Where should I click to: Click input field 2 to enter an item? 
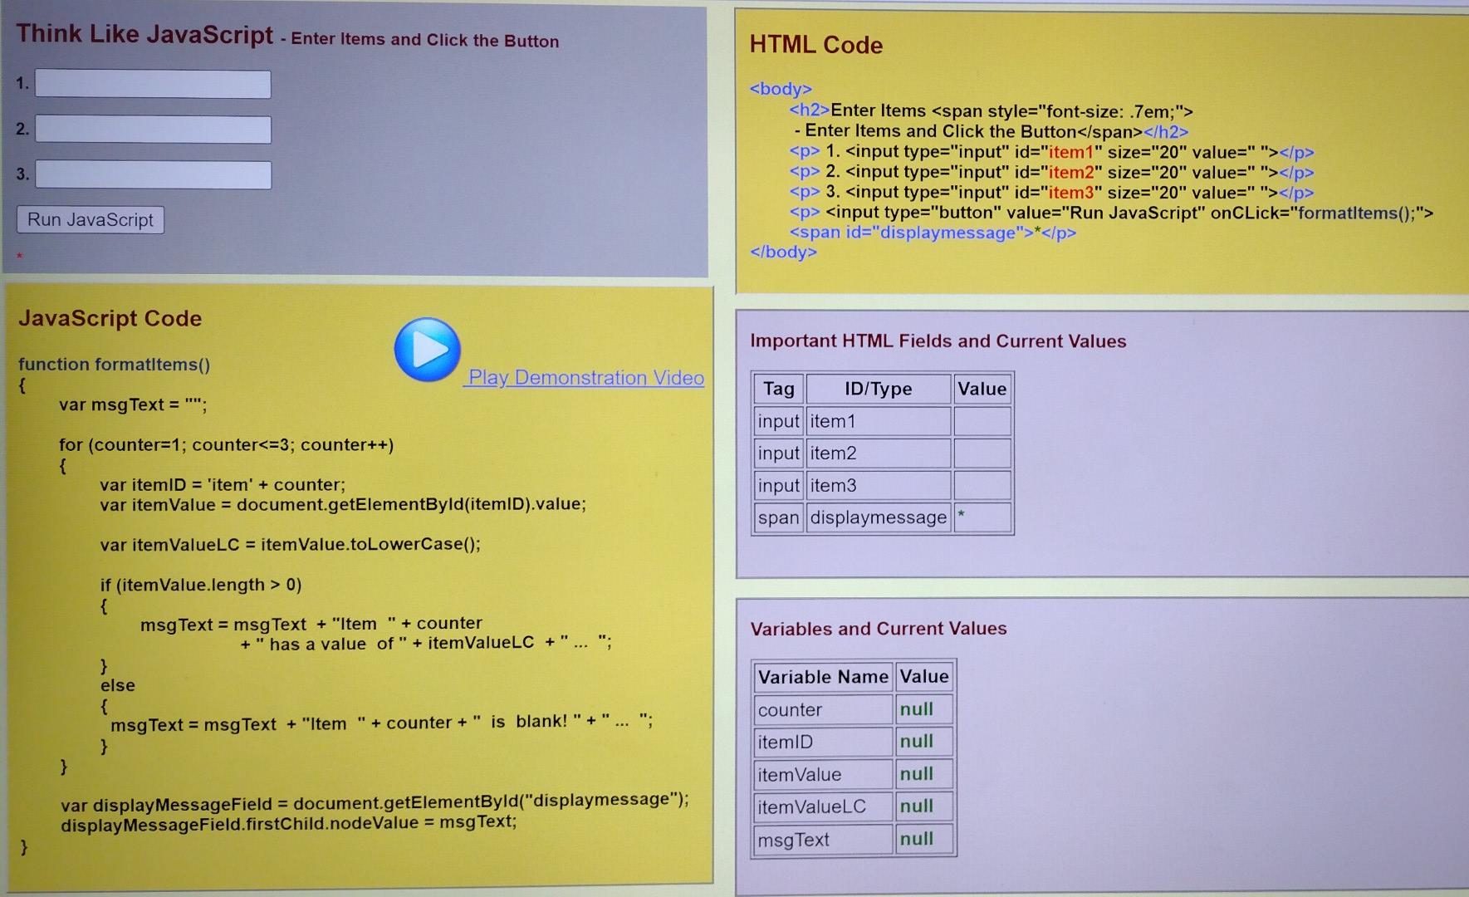pyautogui.click(x=153, y=129)
